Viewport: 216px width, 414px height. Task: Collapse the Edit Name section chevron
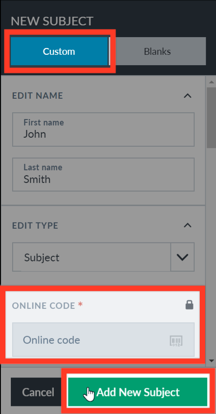point(188,96)
